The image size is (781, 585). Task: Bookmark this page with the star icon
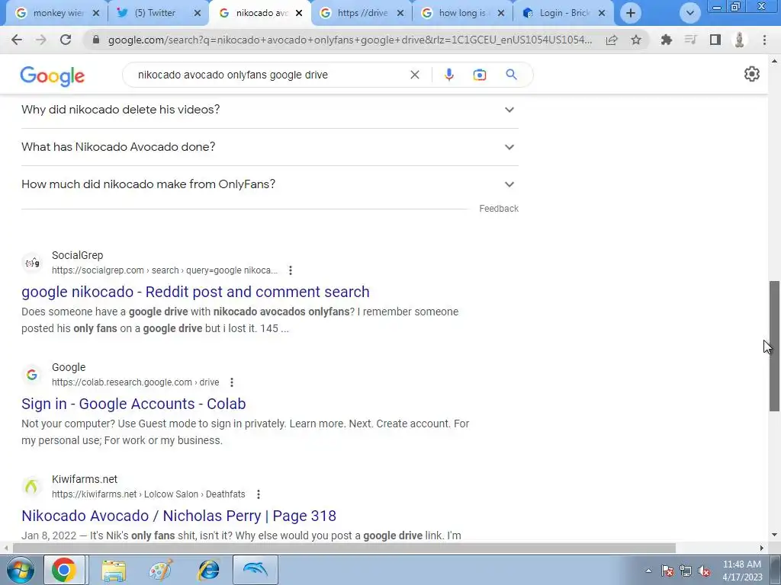[x=636, y=40]
